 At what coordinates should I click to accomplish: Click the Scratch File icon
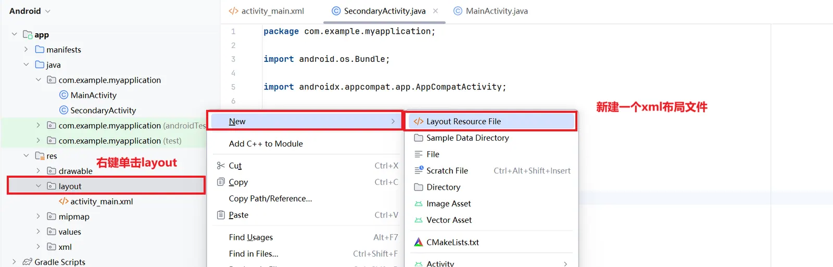418,170
